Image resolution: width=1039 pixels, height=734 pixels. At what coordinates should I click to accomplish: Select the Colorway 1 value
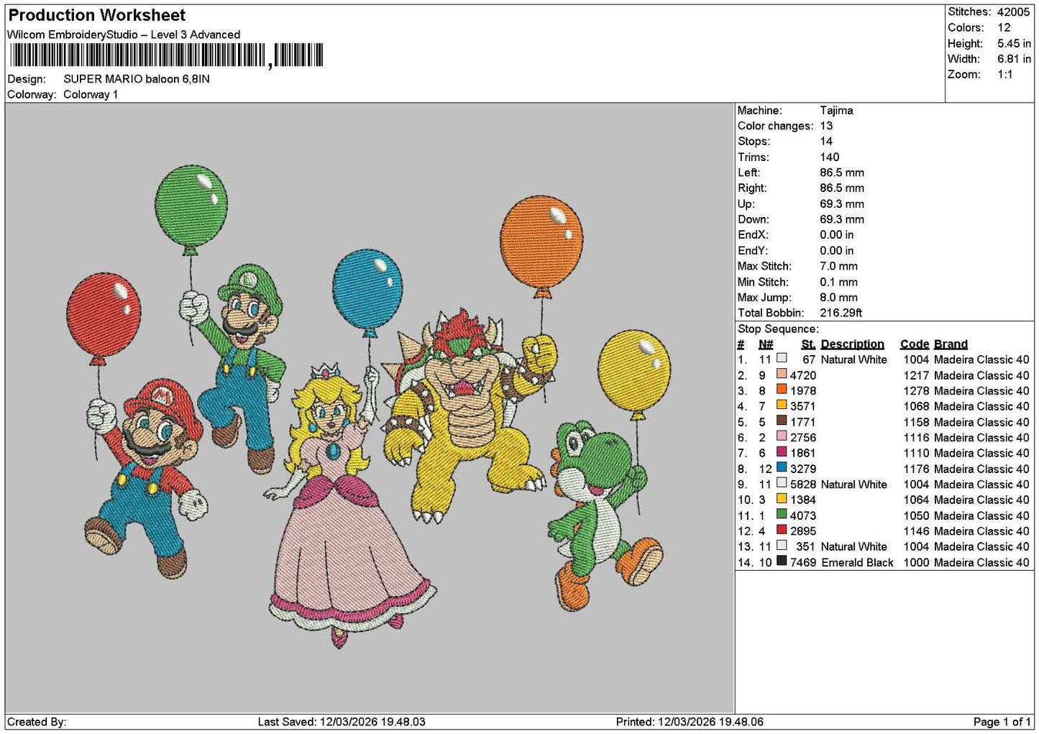(91, 94)
